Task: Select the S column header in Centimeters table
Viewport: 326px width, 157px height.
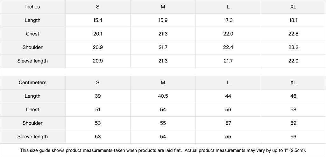Action: click(98, 82)
